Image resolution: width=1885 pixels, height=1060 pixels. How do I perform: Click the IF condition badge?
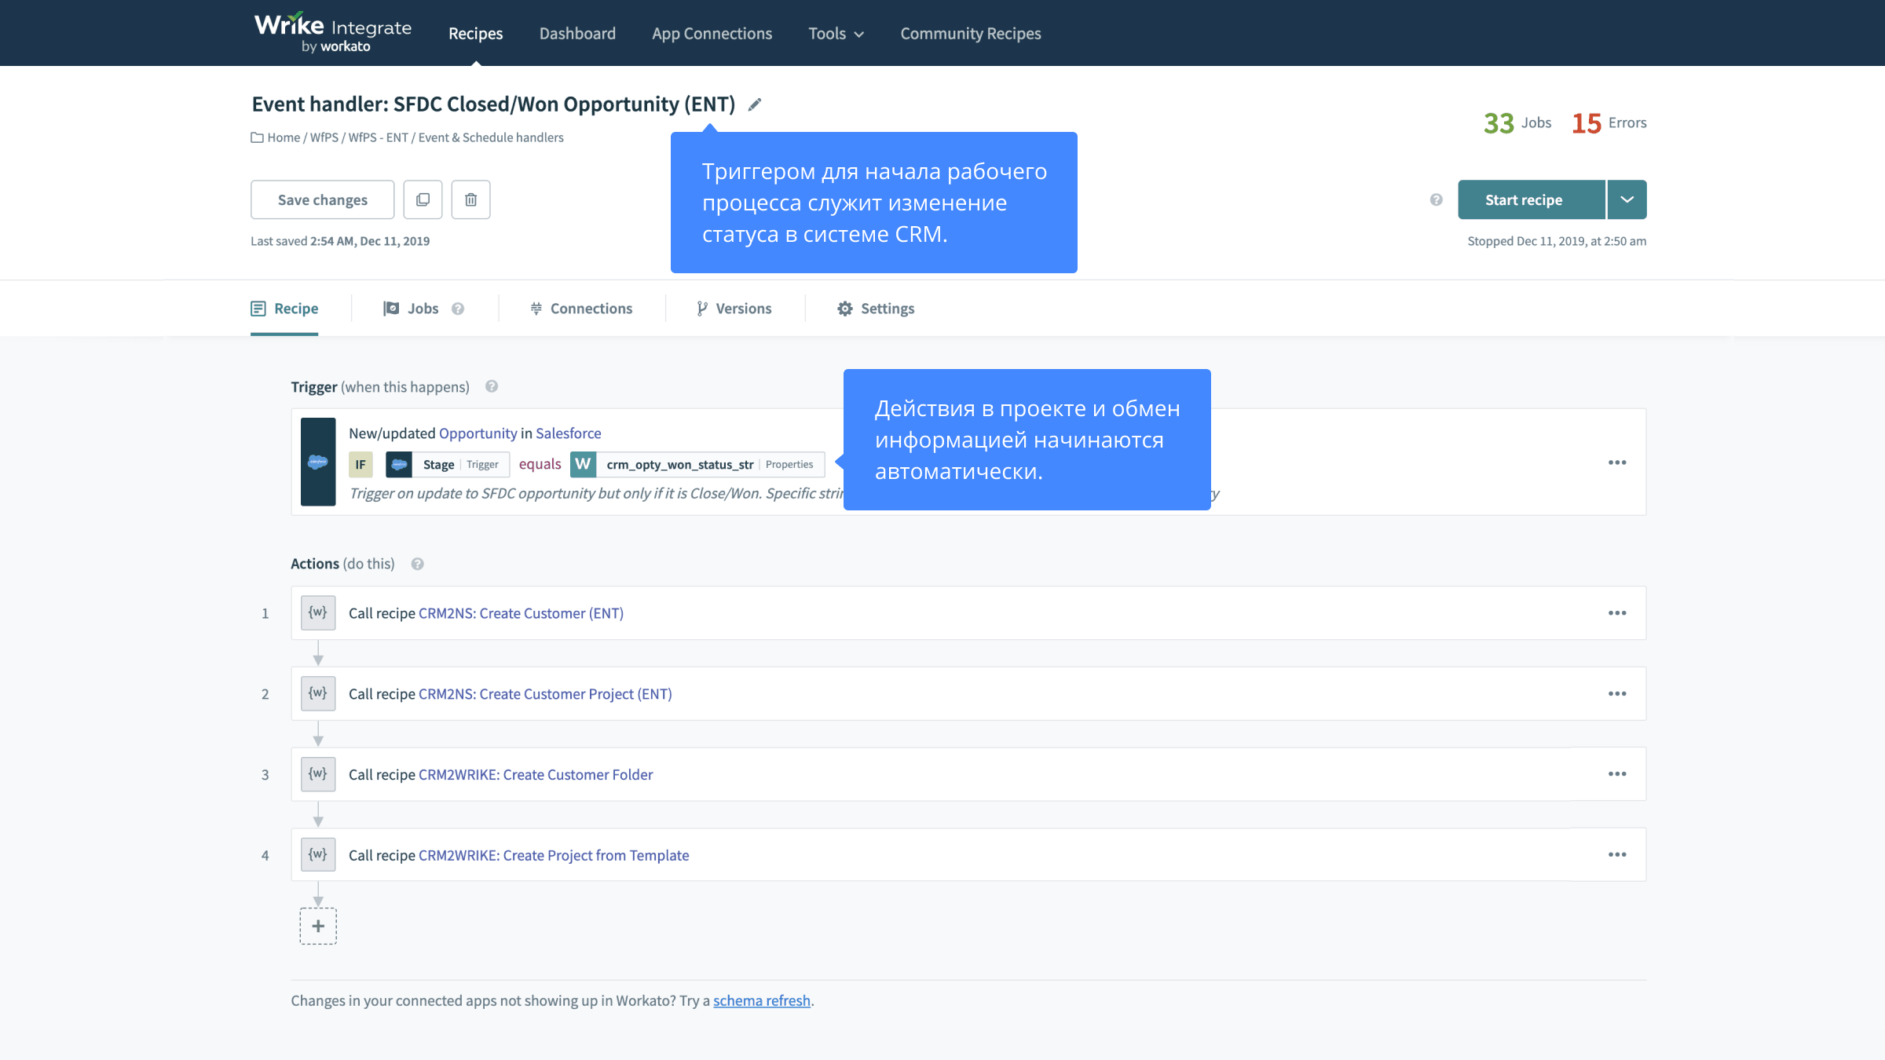pos(361,464)
